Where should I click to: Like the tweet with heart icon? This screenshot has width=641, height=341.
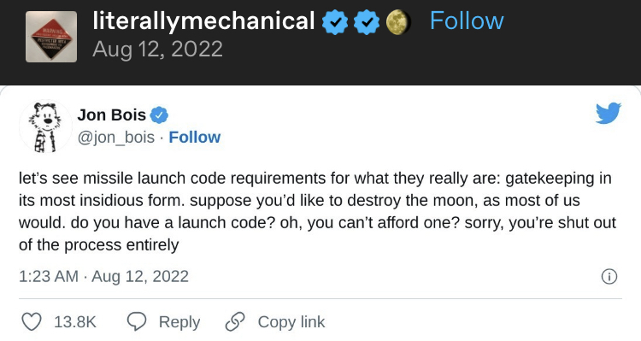click(32, 322)
